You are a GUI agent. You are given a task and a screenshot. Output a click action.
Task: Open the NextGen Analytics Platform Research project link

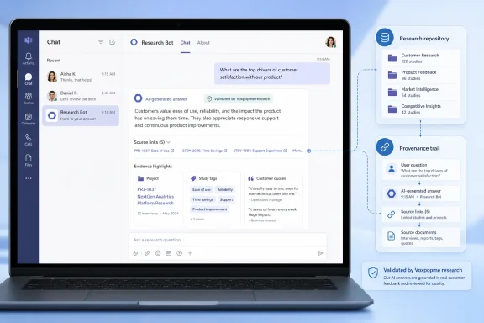tap(155, 199)
